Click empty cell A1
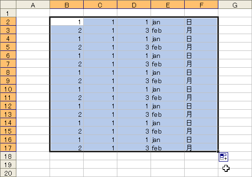 (x=33, y=13)
